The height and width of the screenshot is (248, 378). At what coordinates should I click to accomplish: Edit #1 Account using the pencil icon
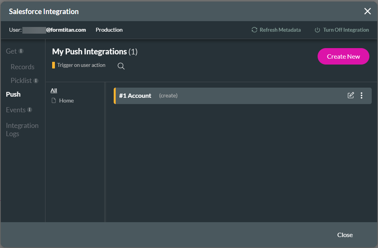(x=351, y=95)
